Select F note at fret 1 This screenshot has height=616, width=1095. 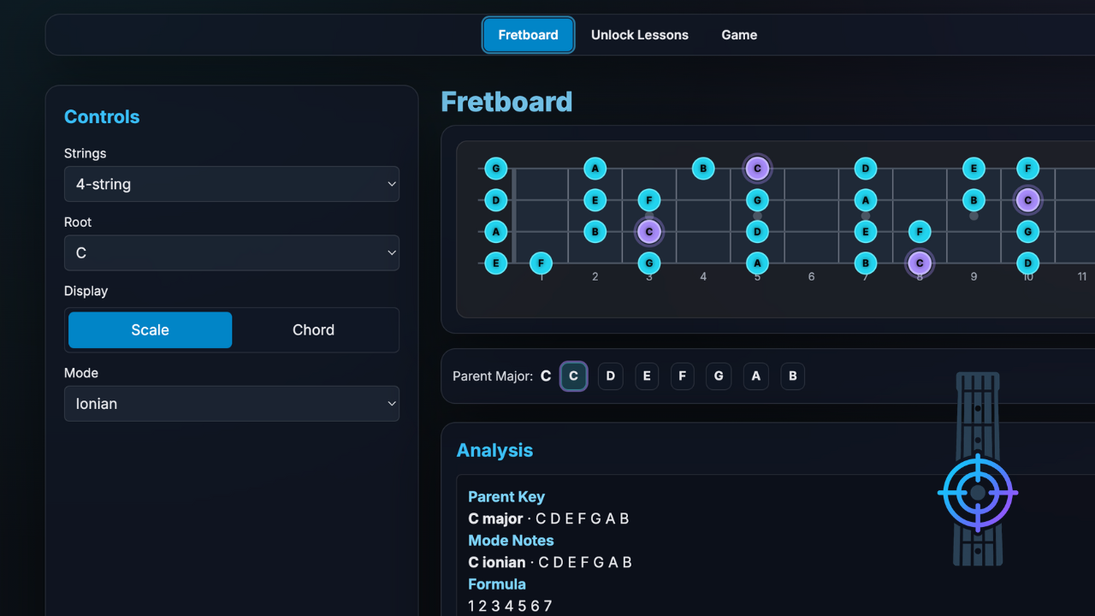[x=541, y=263]
